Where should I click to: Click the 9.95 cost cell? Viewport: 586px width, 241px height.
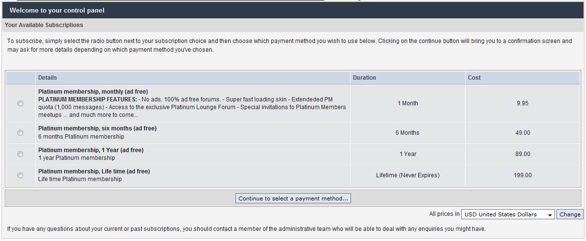click(x=522, y=103)
